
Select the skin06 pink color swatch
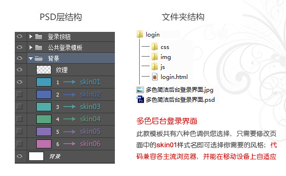tap(44, 144)
